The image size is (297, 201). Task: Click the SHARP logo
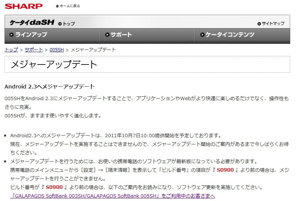click(x=24, y=6)
